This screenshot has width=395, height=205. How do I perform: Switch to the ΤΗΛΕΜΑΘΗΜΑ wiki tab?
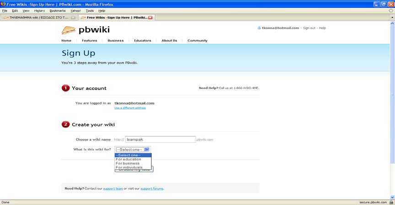pyautogui.click(x=39, y=18)
